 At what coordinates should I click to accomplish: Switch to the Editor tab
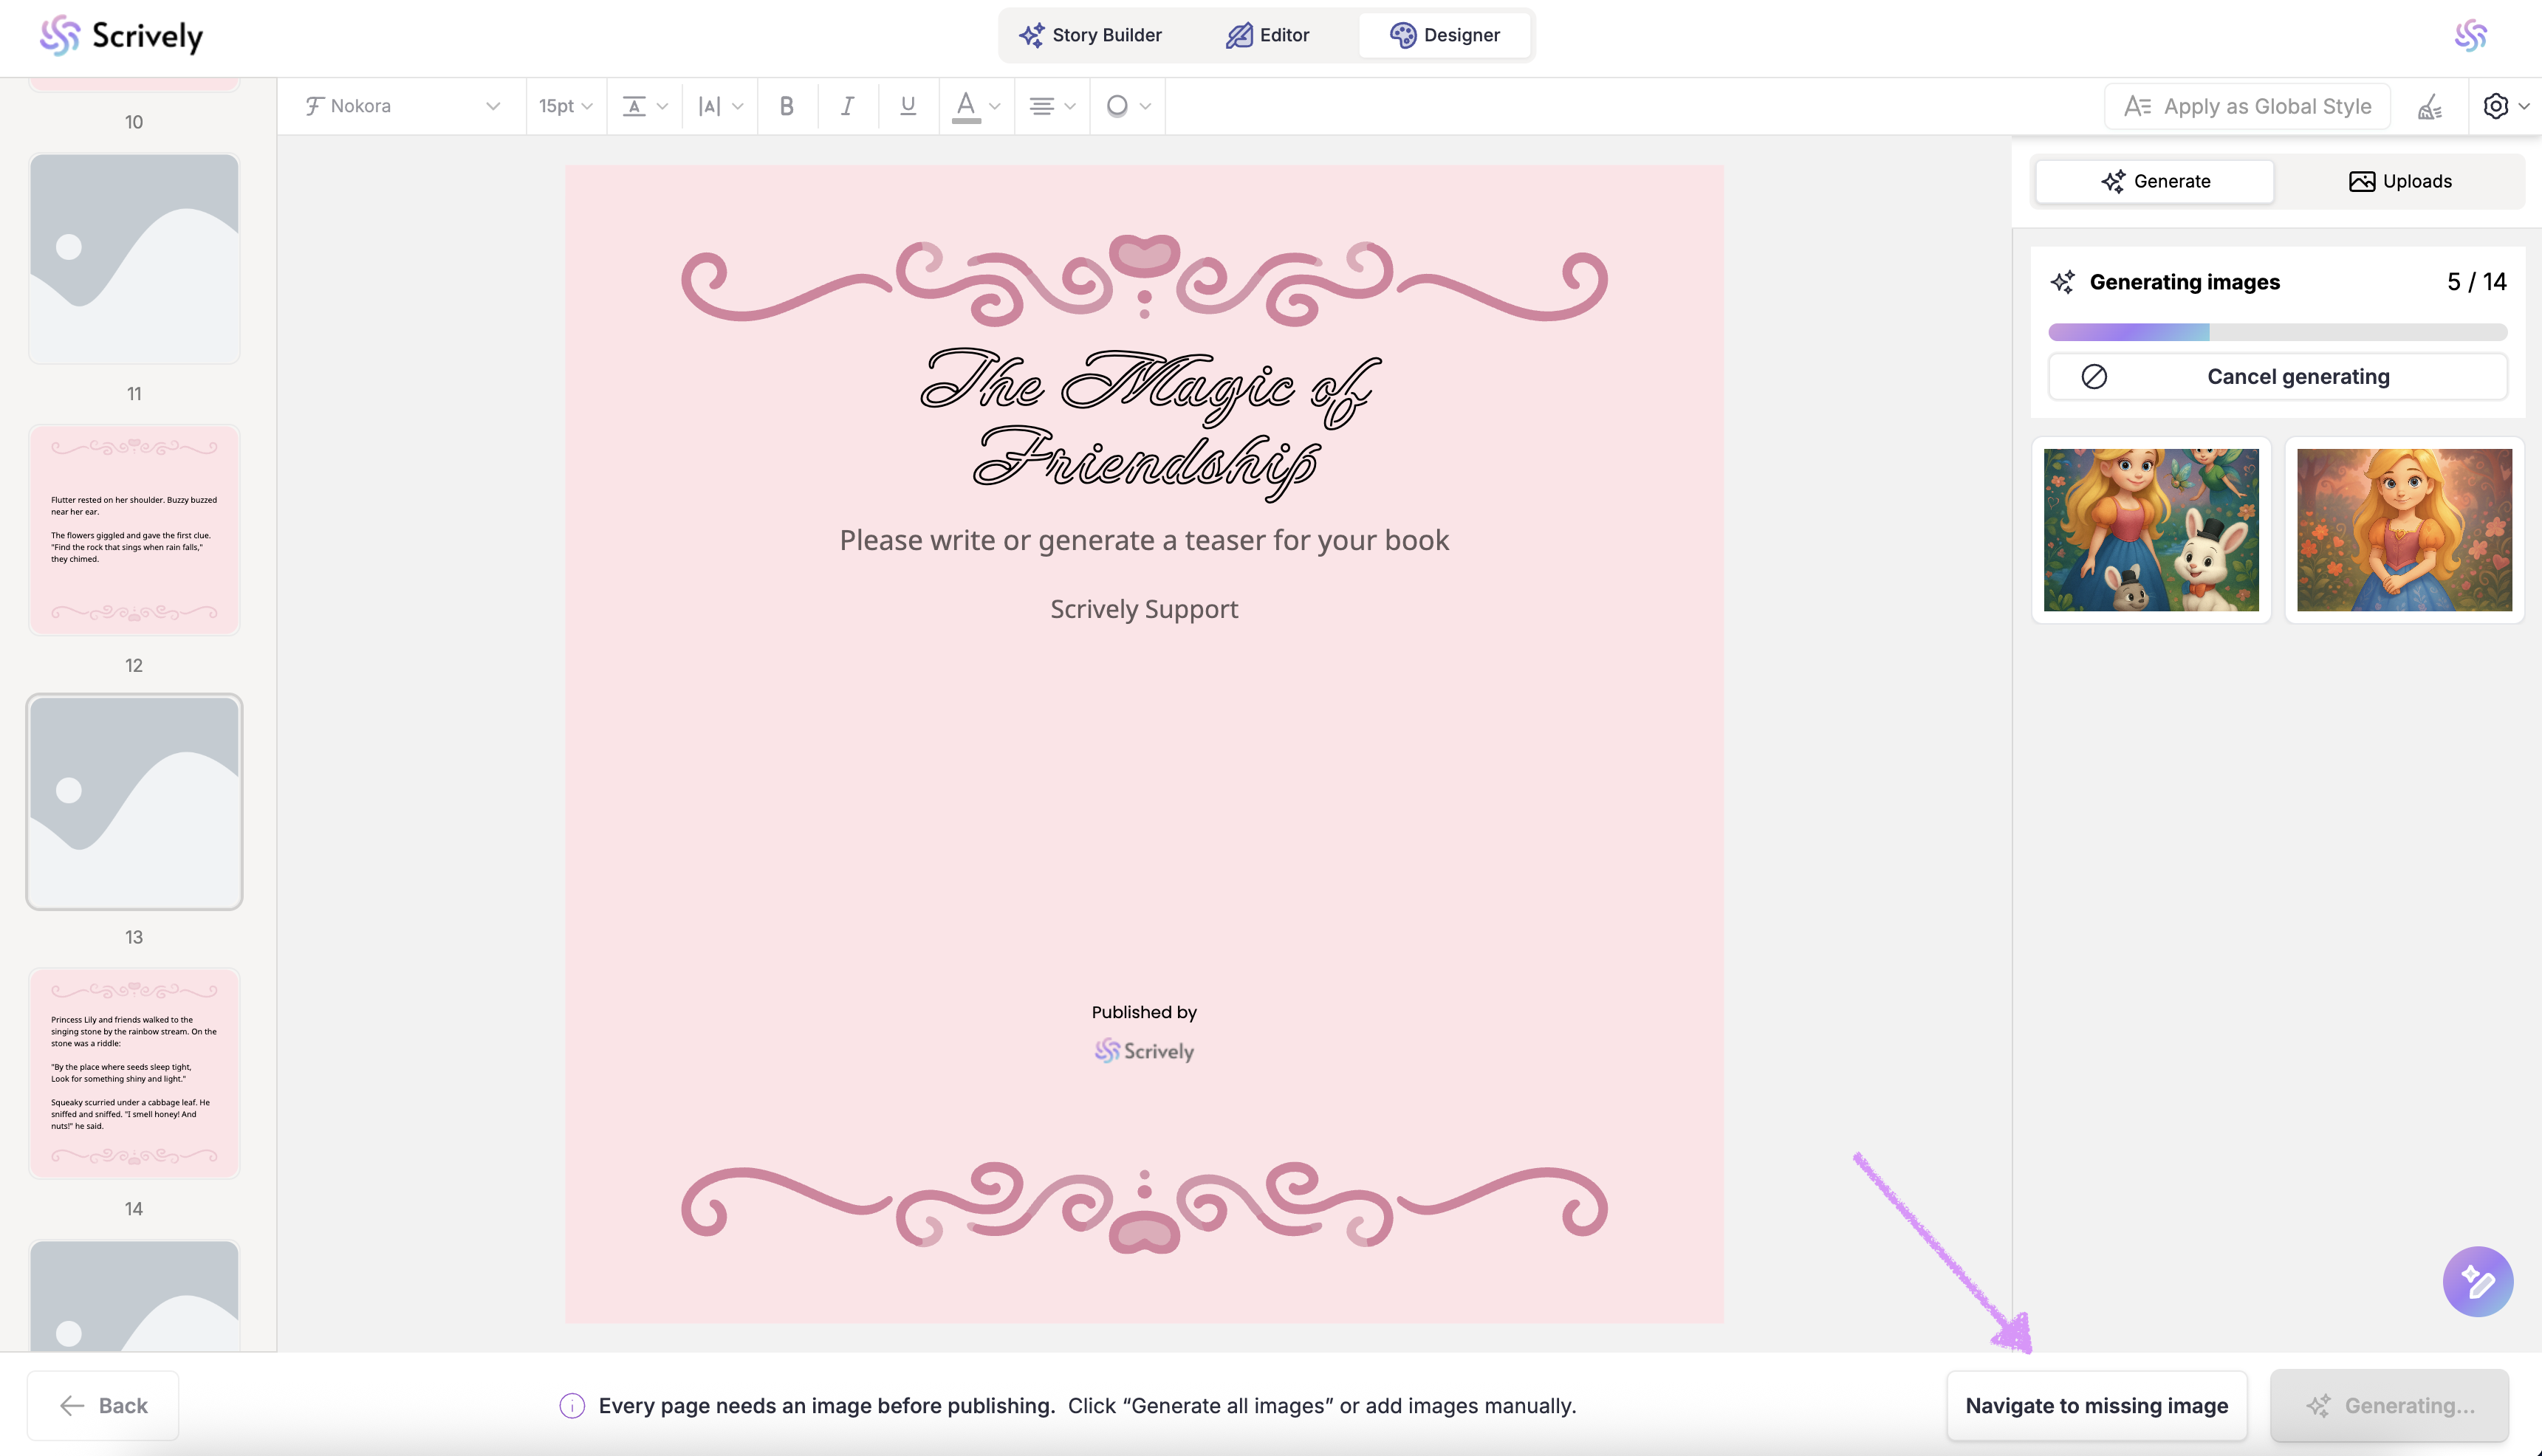[x=1267, y=35]
